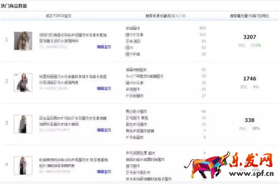Click 编辑宝贝 link for row 3

[104, 130]
